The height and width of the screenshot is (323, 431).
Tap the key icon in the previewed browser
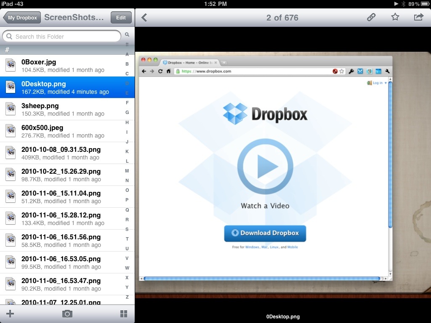click(351, 71)
